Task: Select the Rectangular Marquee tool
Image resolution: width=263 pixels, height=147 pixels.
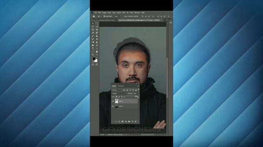Action: 97,23
